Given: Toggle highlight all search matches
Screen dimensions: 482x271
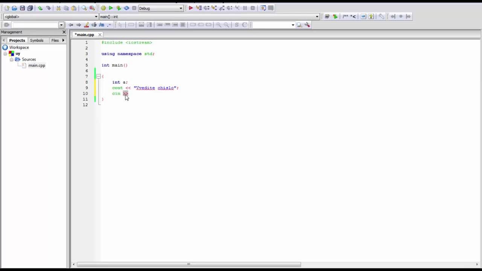Looking at the screenshot, I should (x=86, y=25).
